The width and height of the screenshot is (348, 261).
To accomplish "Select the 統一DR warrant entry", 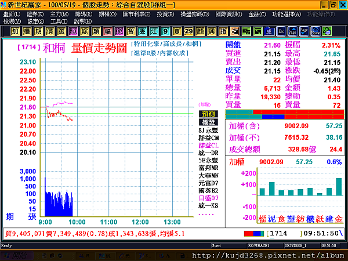I will point(208,153).
